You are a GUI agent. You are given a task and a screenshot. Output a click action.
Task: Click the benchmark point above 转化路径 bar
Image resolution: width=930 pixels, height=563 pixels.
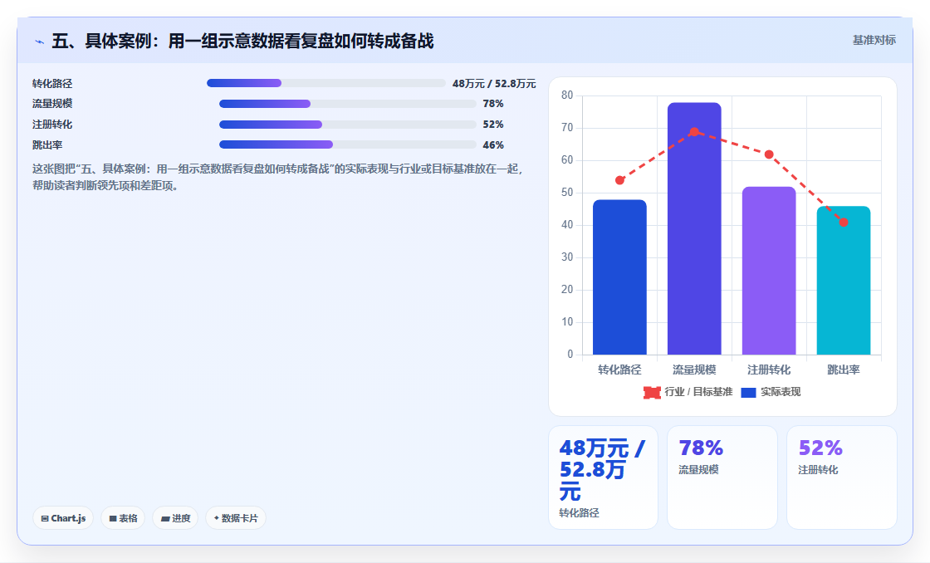619,180
